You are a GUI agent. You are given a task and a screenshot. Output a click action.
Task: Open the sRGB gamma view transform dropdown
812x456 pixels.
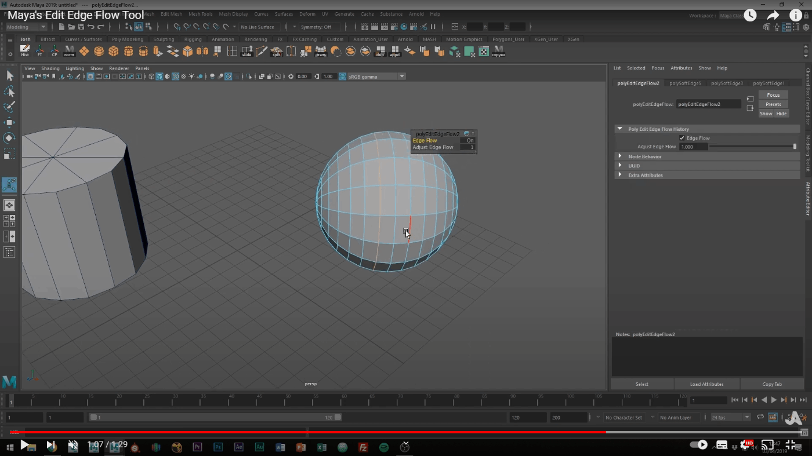point(376,76)
